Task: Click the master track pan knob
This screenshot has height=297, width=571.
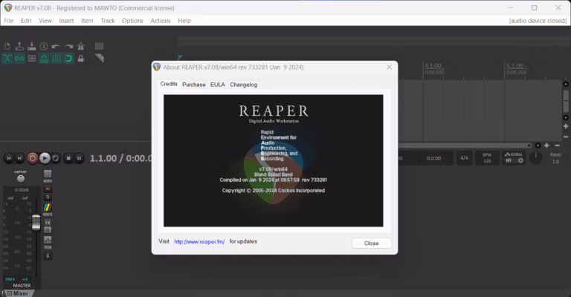Action: tap(21, 178)
